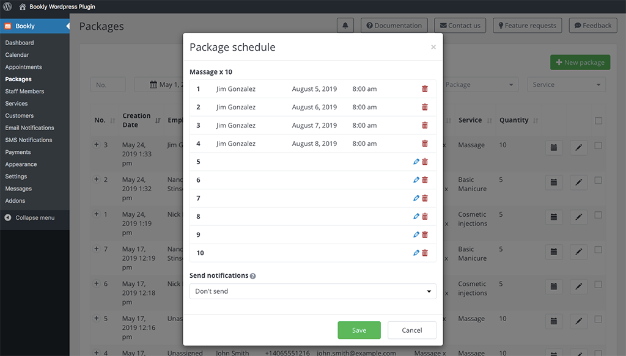Cancel the package schedule dialog
Viewport: 626px width, 356px height.
click(x=411, y=330)
